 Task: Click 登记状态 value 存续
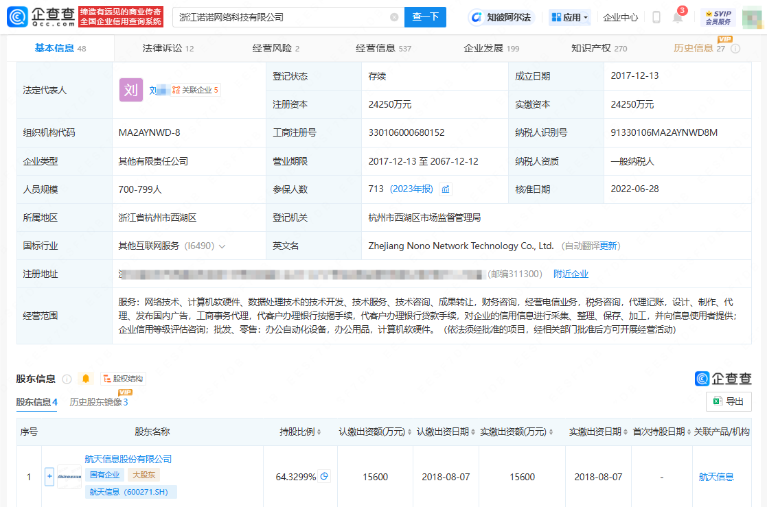[x=377, y=75]
